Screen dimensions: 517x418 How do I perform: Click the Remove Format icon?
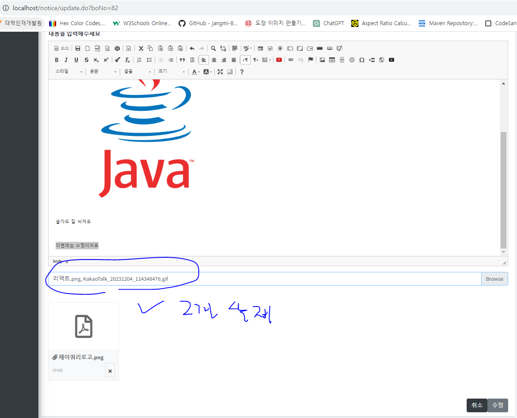pos(127,60)
